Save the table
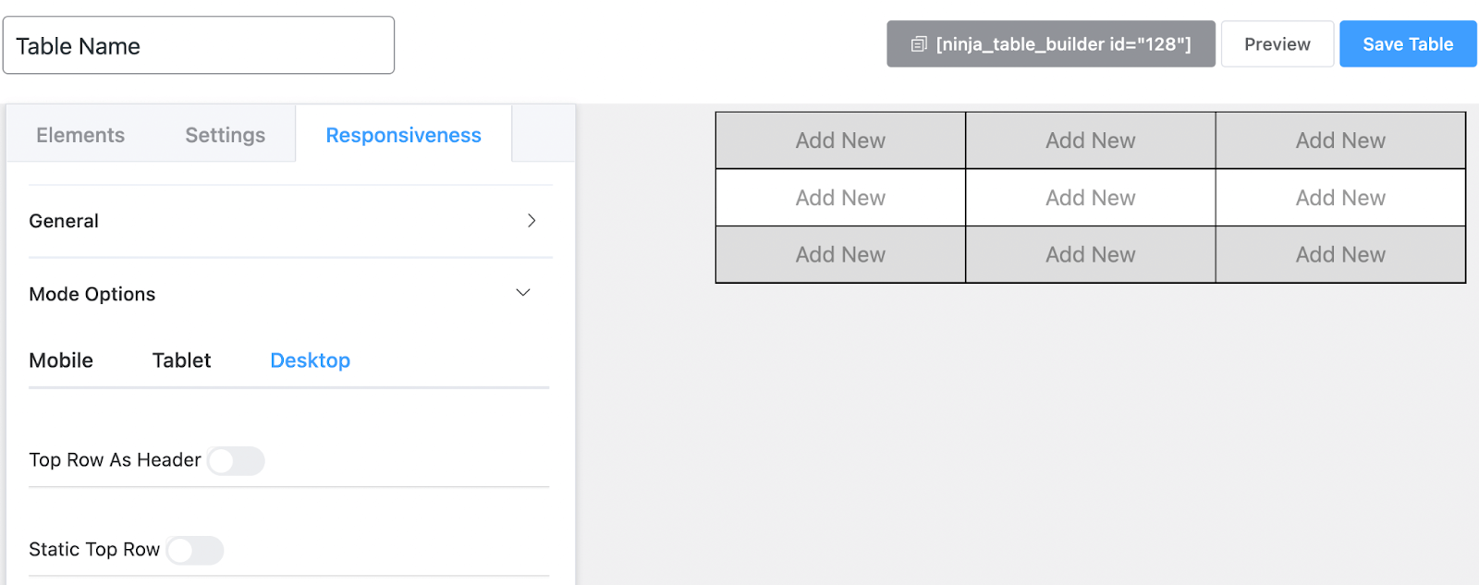1479x585 pixels. pyautogui.click(x=1407, y=44)
